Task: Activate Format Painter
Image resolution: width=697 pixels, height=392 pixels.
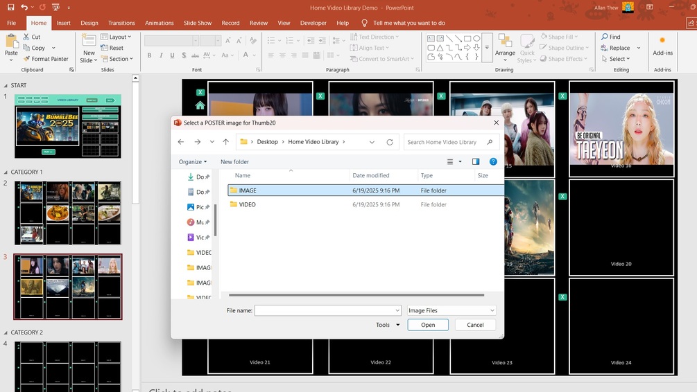Action: [46, 59]
